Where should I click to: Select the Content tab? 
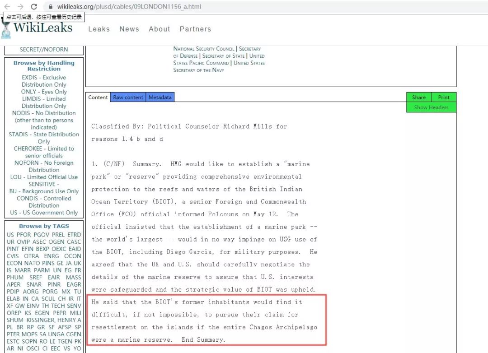[x=98, y=97]
